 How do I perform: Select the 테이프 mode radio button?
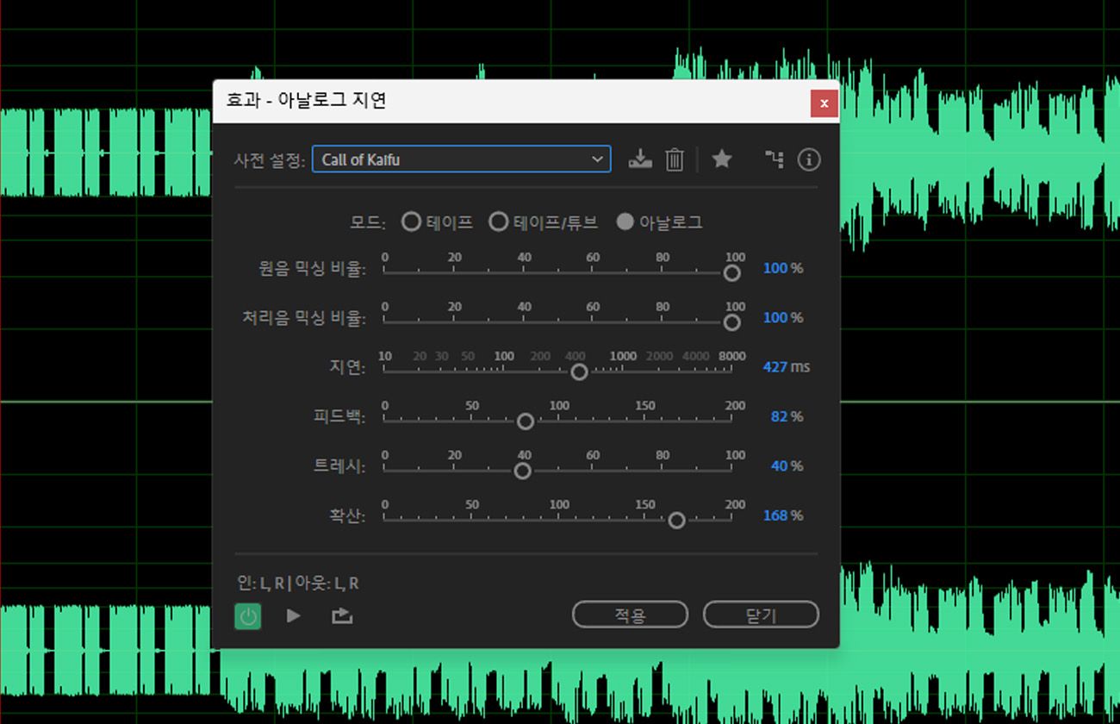pyautogui.click(x=412, y=222)
